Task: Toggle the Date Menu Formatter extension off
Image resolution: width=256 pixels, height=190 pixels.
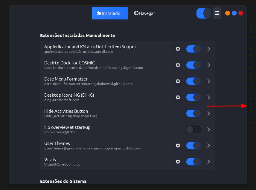Action: click(x=193, y=81)
